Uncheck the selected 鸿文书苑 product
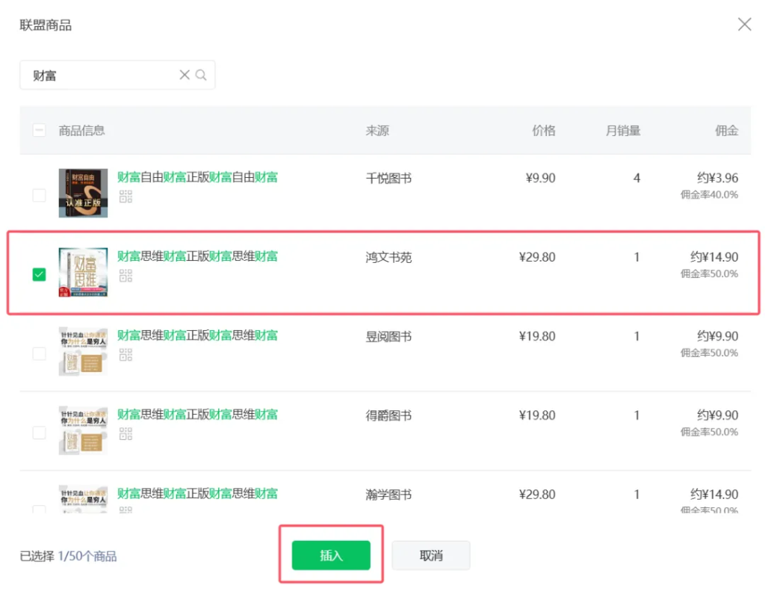The height and width of the screenshot is (591, 765). (x=39, y=274)
